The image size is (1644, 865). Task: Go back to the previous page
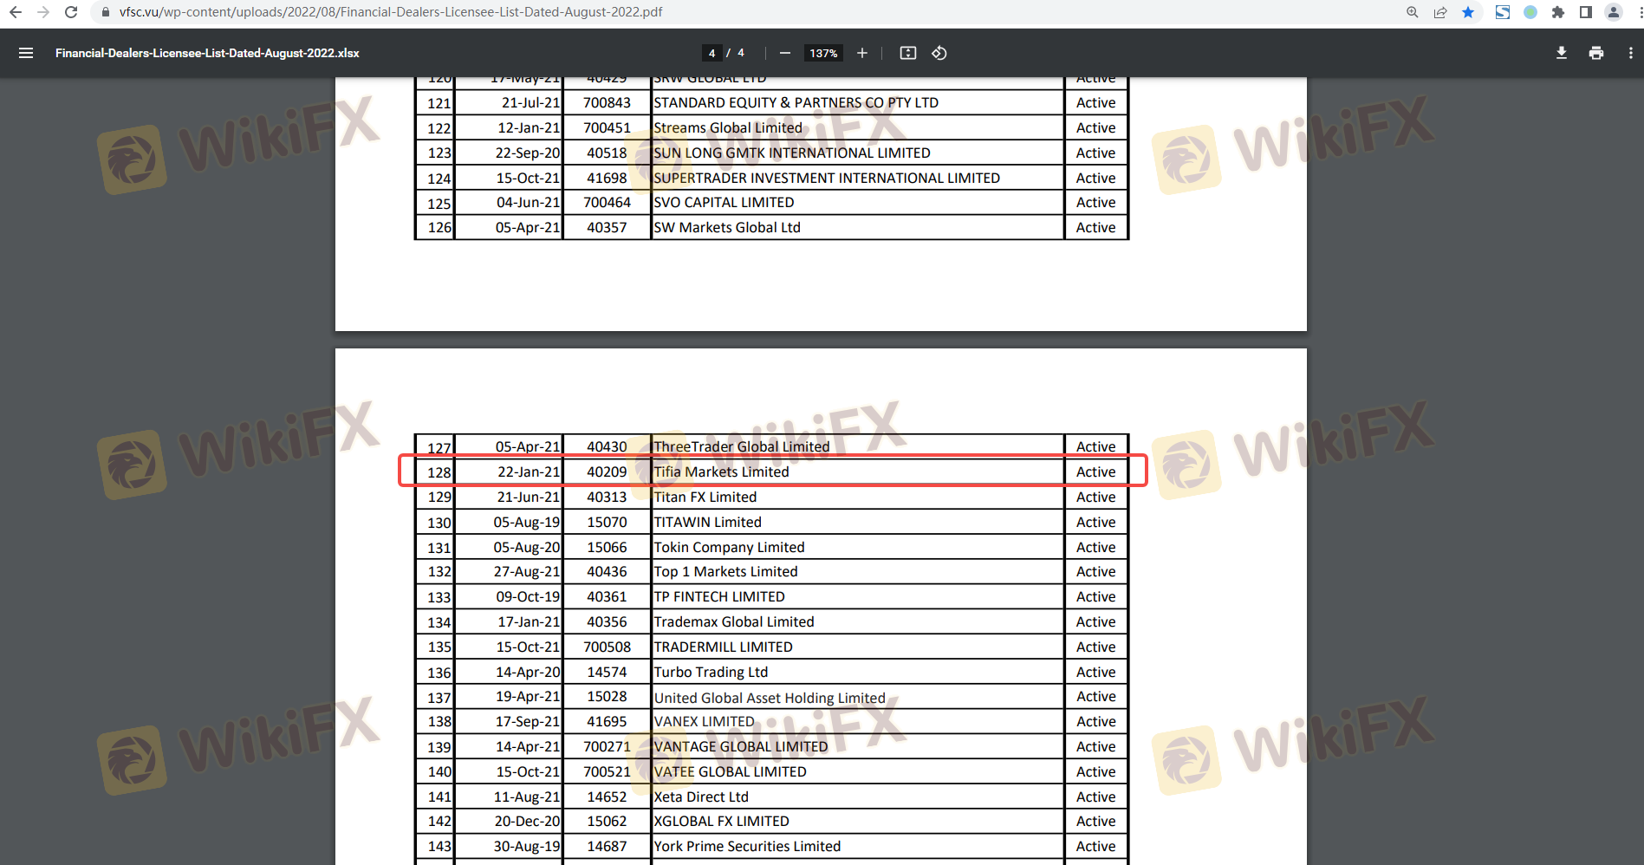[x=16, y=12]
